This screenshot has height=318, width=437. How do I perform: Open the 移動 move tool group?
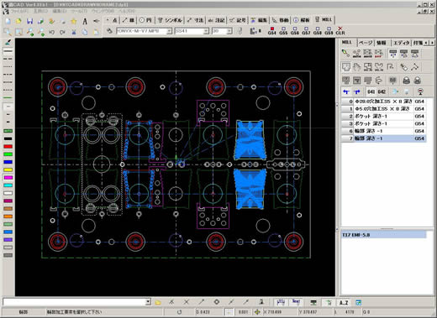pos(281,20)
